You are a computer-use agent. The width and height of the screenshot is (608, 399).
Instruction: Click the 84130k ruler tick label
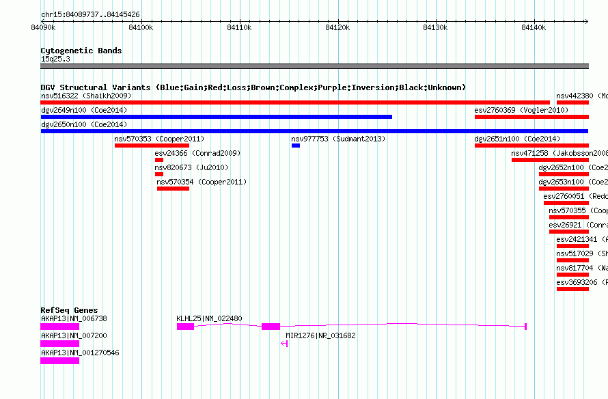tap(435, 27)
